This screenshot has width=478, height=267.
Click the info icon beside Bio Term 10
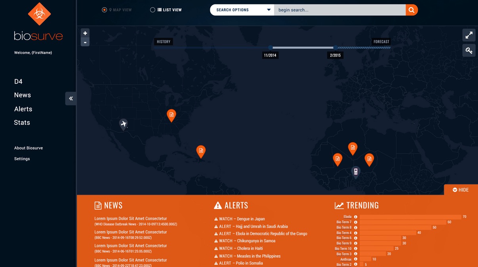click(356, 249)
